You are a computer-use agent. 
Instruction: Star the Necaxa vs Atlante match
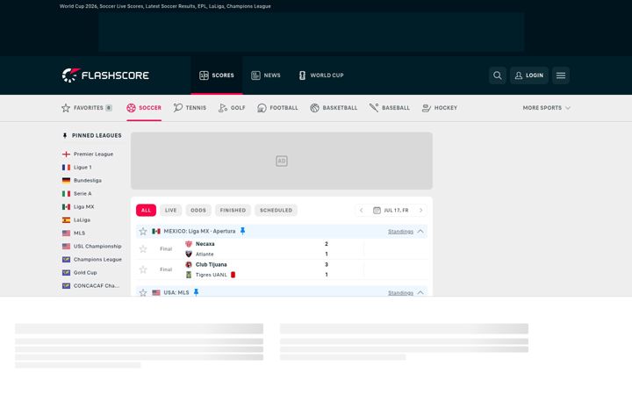coord(143,248)
